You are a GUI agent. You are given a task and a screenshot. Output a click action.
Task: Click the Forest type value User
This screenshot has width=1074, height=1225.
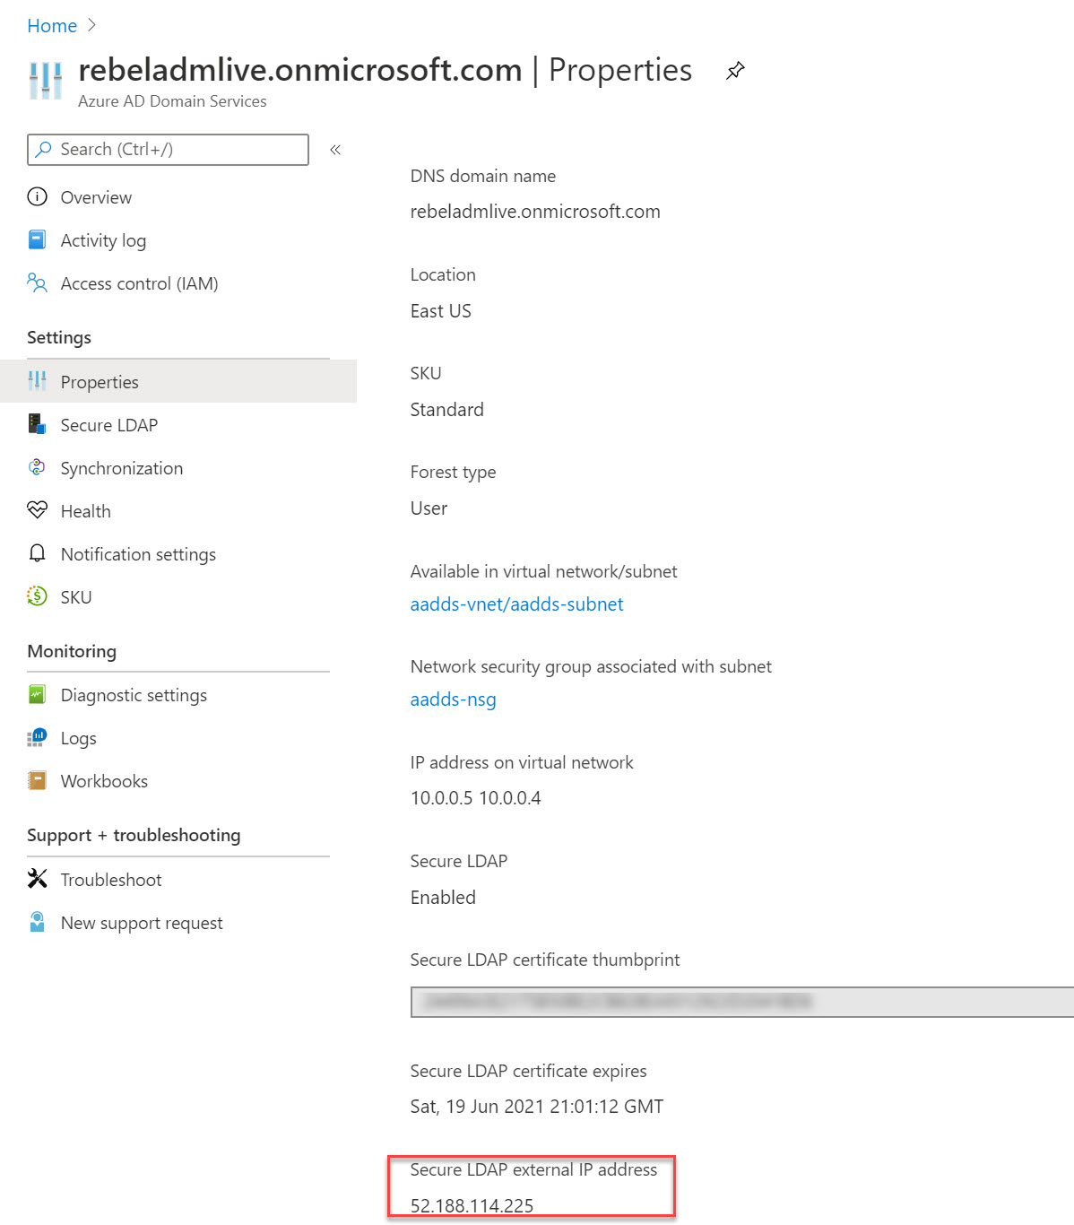tap(429, 508)
